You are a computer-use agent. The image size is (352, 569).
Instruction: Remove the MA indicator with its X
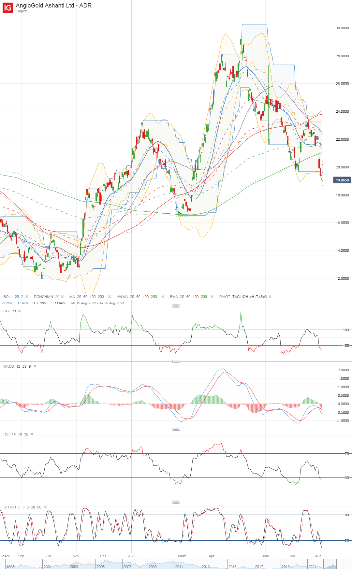point(110,297)
